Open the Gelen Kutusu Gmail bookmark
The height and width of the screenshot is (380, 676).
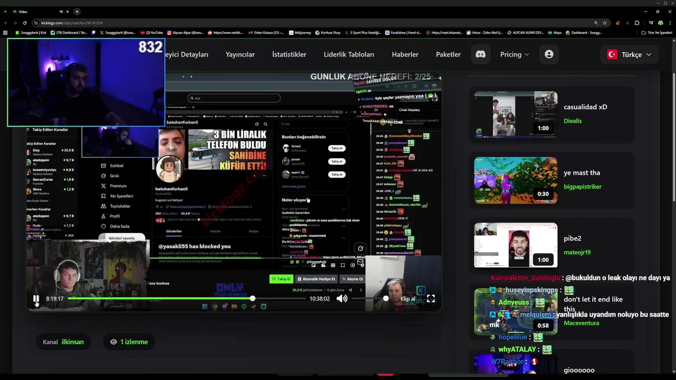[266, 33]
